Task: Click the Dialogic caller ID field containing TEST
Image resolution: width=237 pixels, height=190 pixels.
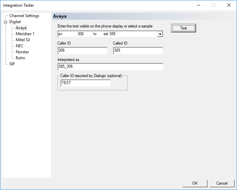Action: pos(85,83)
